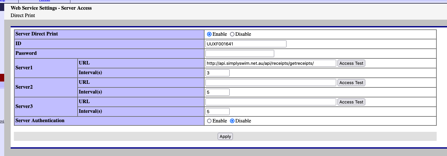Click the Server Authentication label
The height and width of the screenshot is (156, 447).
tap(40, 121)
